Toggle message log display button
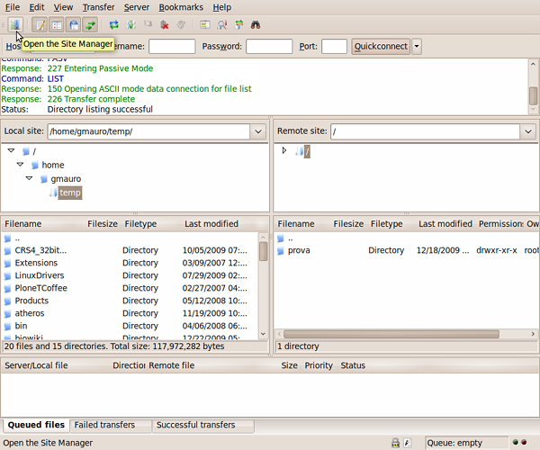The height and width of the screenshot is (450, 540). point(40,25)
